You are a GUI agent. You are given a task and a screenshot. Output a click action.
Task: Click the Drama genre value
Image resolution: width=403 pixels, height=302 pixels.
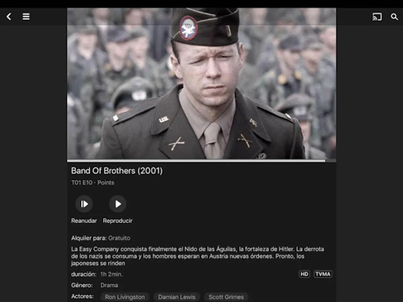pos(109,285)
